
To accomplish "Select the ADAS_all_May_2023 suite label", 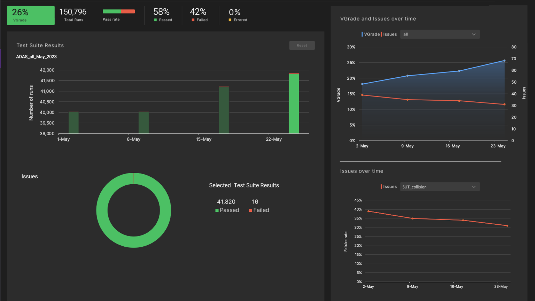I will click(36, 56).
